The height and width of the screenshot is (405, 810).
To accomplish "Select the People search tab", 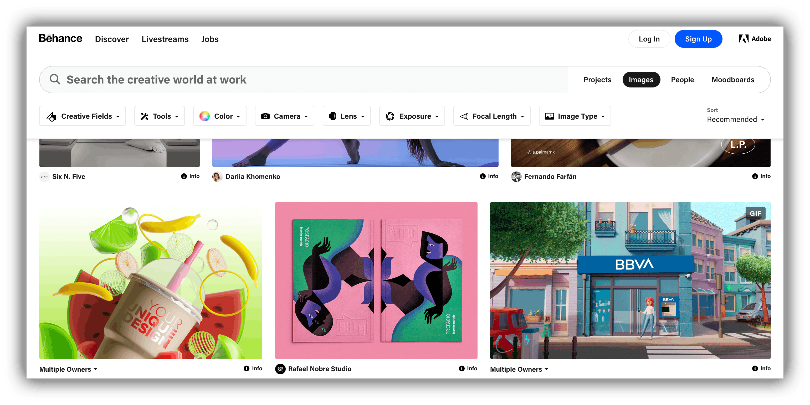I will [683, 80].
